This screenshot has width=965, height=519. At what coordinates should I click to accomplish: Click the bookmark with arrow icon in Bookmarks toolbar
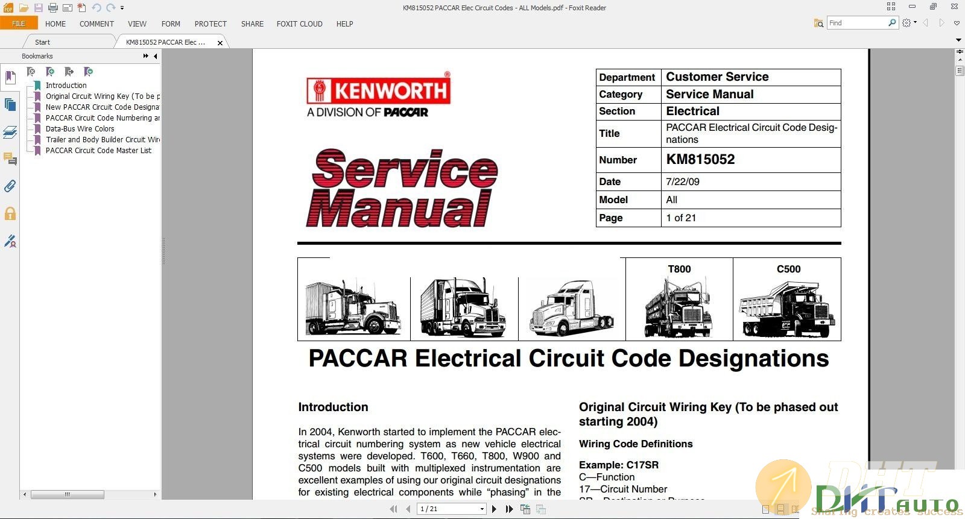69,72
